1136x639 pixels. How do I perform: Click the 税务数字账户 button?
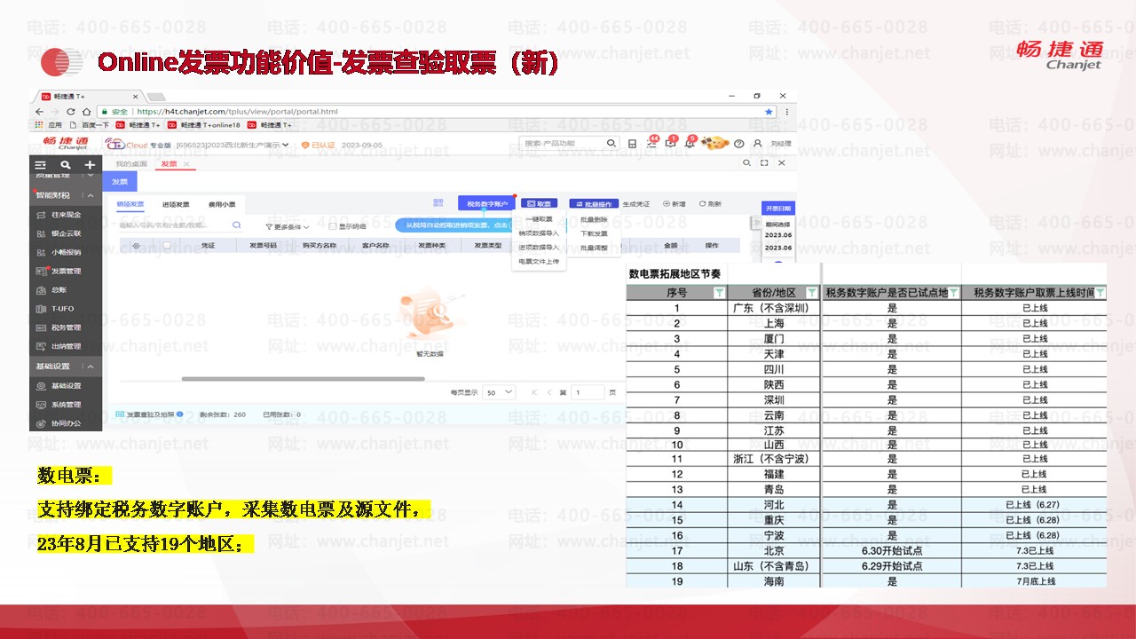pos(486,204)
